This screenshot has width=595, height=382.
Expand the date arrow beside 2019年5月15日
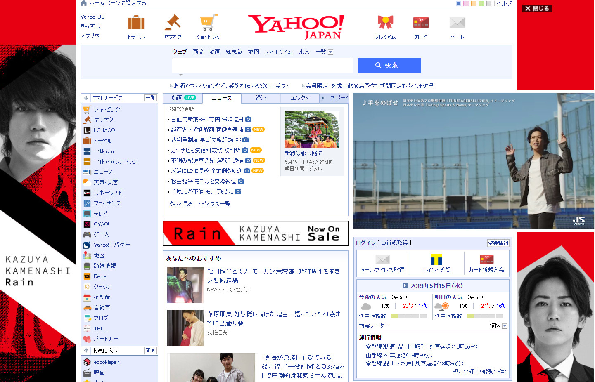coord(405,285)
